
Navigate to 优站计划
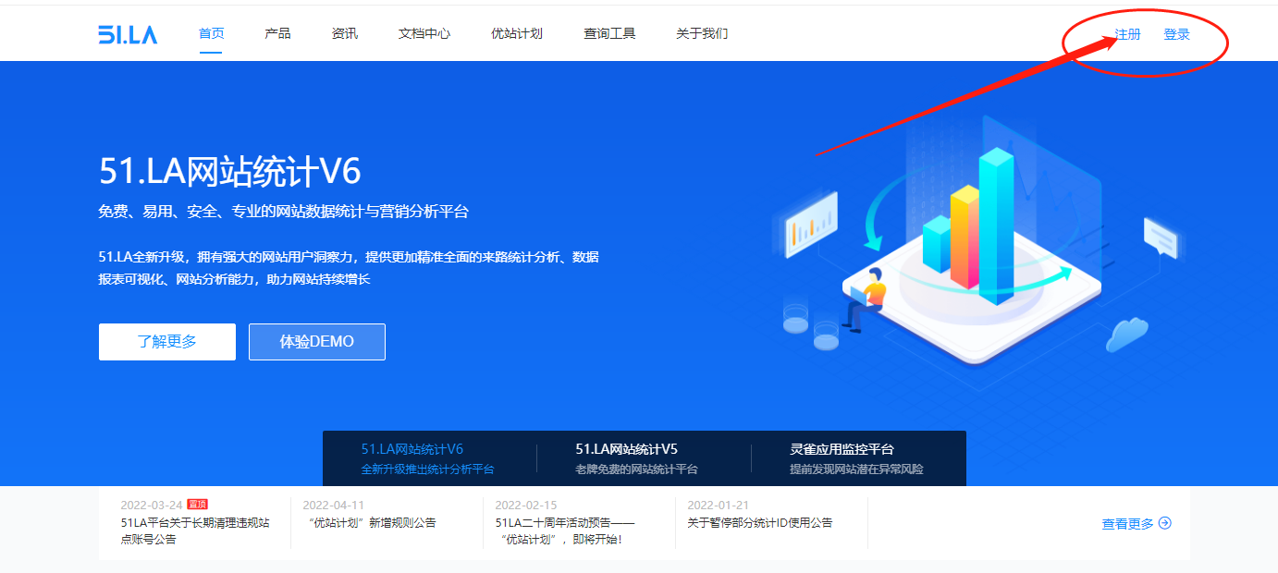516,34
